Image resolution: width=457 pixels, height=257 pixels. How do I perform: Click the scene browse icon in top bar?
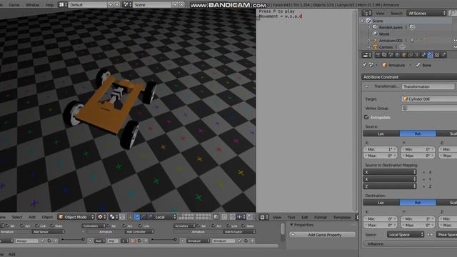(x=127, y=5)
